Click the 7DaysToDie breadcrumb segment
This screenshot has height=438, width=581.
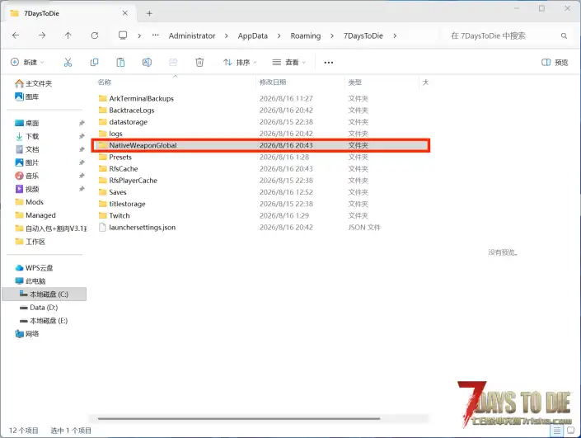pyautogui.click(x=363, y=36)
